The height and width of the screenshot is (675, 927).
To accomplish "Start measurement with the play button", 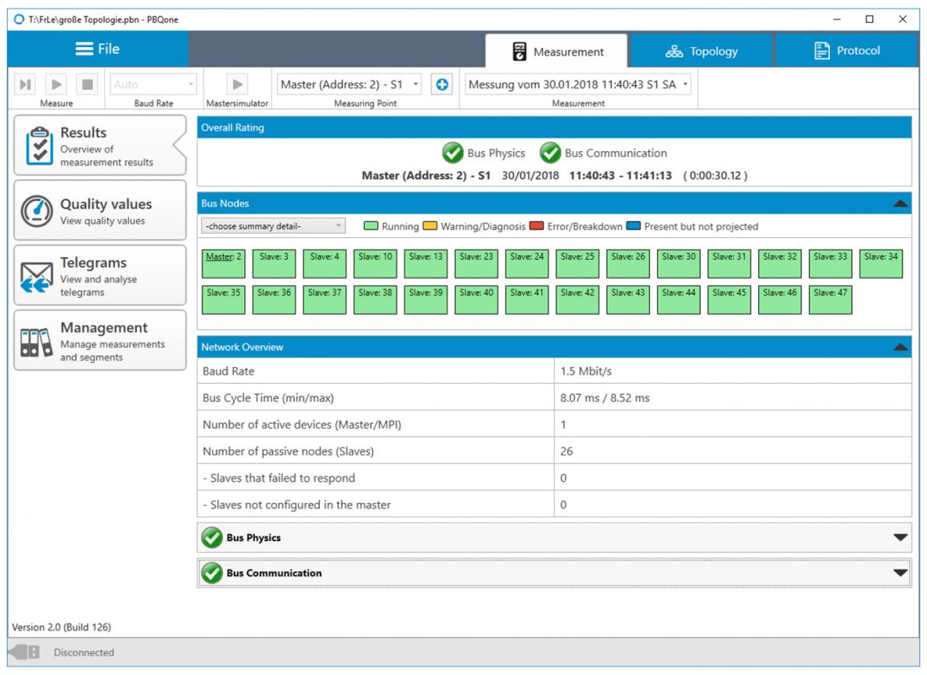I will [56, 84].
